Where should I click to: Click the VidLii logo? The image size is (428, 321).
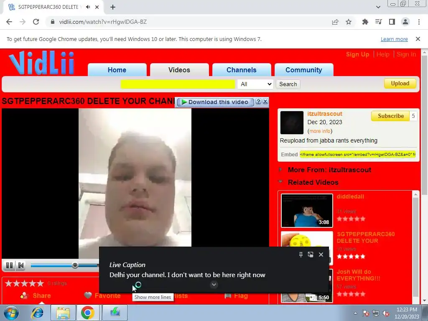pyautogui.click(x=41, y=63)
